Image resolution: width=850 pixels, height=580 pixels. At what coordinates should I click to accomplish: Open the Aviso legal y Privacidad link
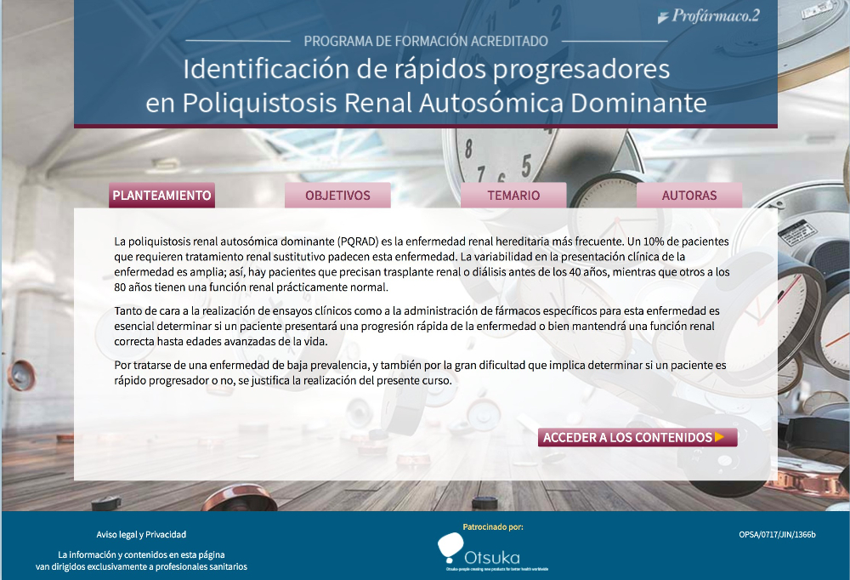click(141, 534)
